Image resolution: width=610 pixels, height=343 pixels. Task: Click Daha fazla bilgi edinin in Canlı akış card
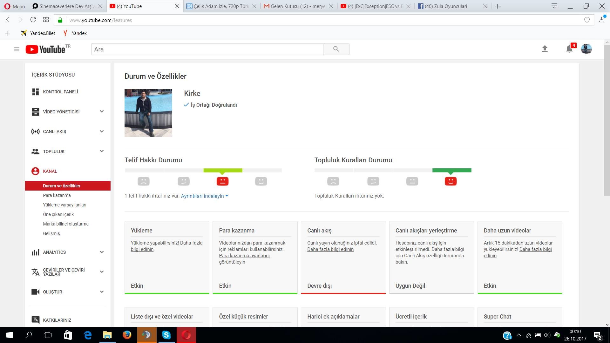point(330,249)
